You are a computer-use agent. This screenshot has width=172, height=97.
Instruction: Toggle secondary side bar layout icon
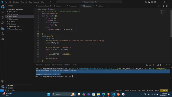point(152,2)
